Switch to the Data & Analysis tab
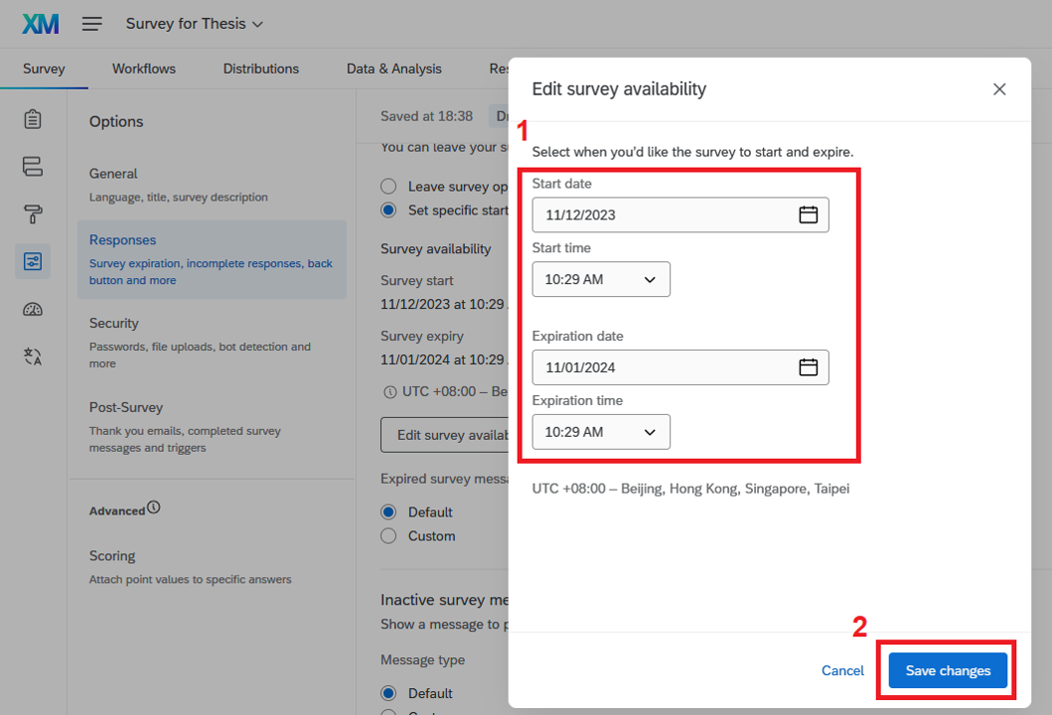This screenshot has height=715, width=1052. coord(394,69)
